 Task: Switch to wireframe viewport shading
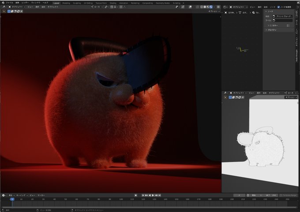(x=202, y=7)
